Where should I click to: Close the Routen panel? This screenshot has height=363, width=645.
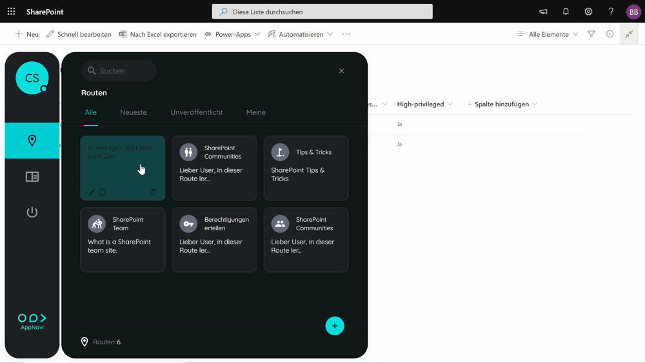(341, 71)
